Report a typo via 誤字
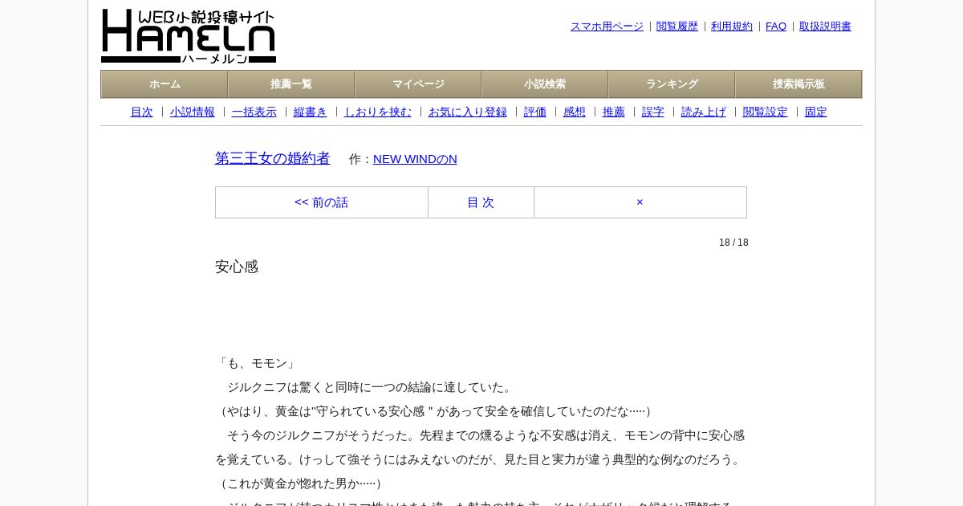The width and height of the screenshot is (963, 506). point(653,112)
